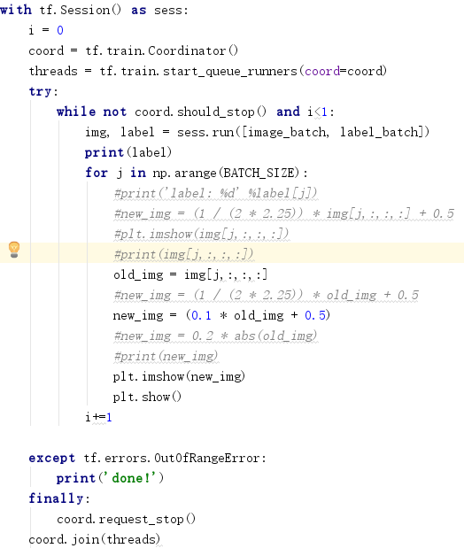Click comment '#new_img = 0.2 * abs(old_img)'
This screenshot has width=464, height=556.
pyautogui.click(x=215, y=336)
